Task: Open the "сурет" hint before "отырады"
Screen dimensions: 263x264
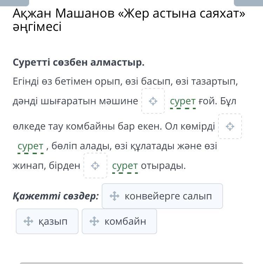Action: coord(125,166)
